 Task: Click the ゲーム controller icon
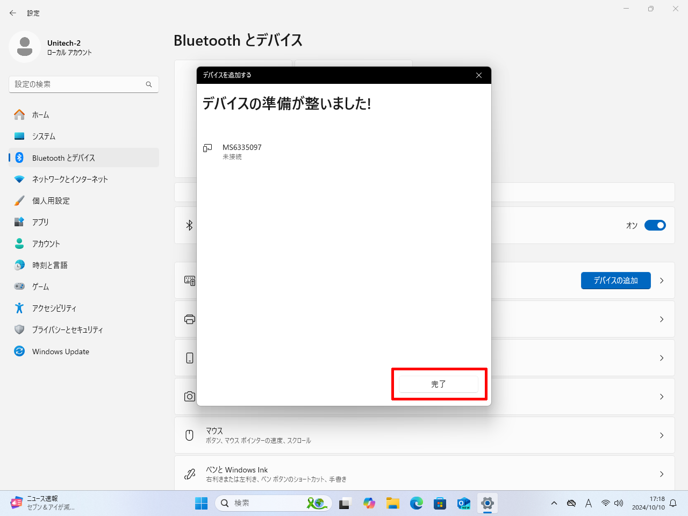[19, 286]
